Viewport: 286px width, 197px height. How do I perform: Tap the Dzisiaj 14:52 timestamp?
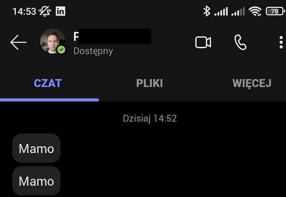pyautogui.click(x=150, y=118)
